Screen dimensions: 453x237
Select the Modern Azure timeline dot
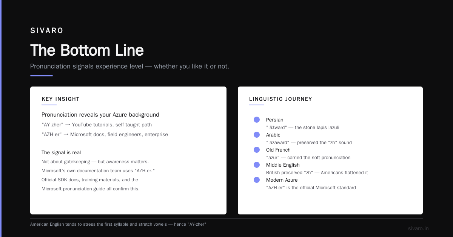(x=257, y=180)
